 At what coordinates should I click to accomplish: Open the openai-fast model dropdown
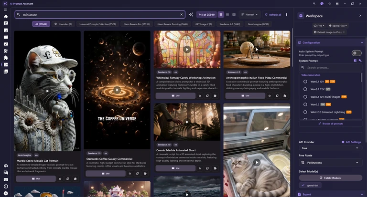tap(338, 26)
